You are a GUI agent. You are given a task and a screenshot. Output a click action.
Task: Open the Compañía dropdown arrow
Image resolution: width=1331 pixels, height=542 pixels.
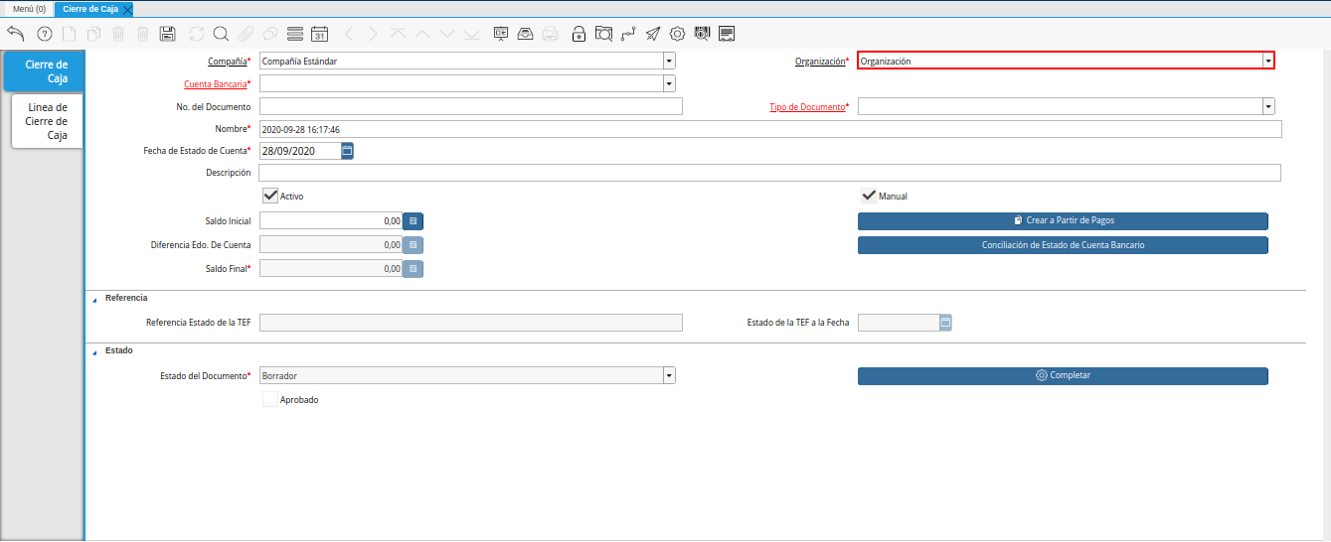pos(669,61)
